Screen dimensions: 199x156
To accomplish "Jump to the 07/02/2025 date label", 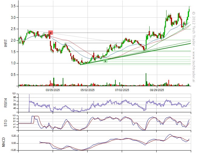I will pyautogui.click(x=122, y=90).
